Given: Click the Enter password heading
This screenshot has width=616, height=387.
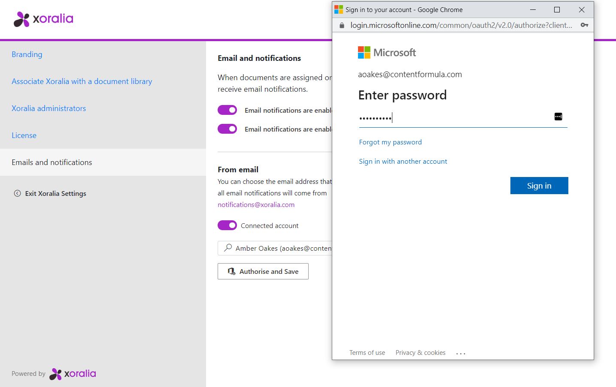Looking at the screenshot, I should click(402, 95).
